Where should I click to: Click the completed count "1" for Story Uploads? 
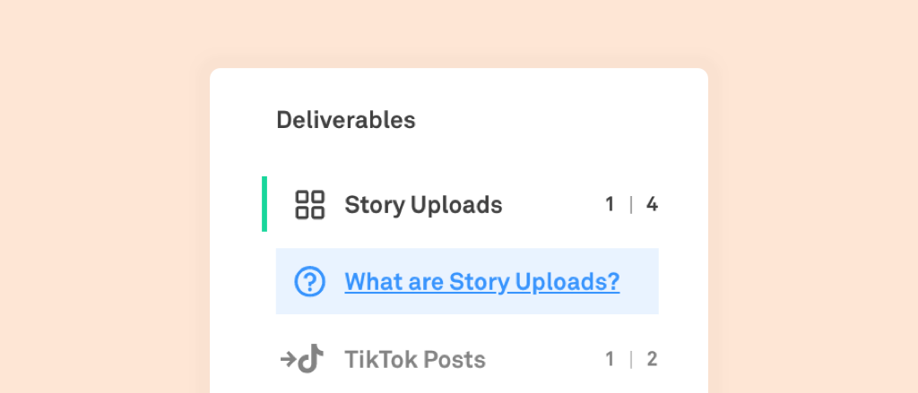click(610, 205)
